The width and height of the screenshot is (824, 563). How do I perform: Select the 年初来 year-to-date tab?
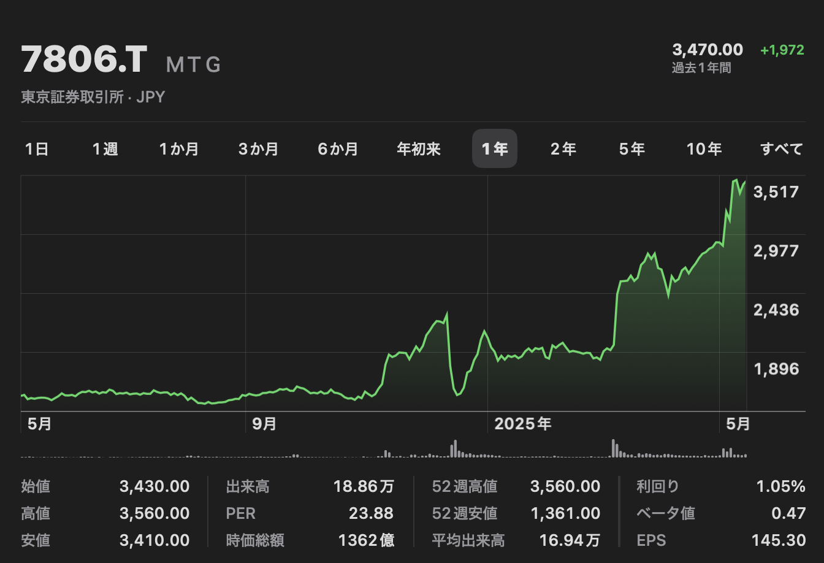(419, 149)
